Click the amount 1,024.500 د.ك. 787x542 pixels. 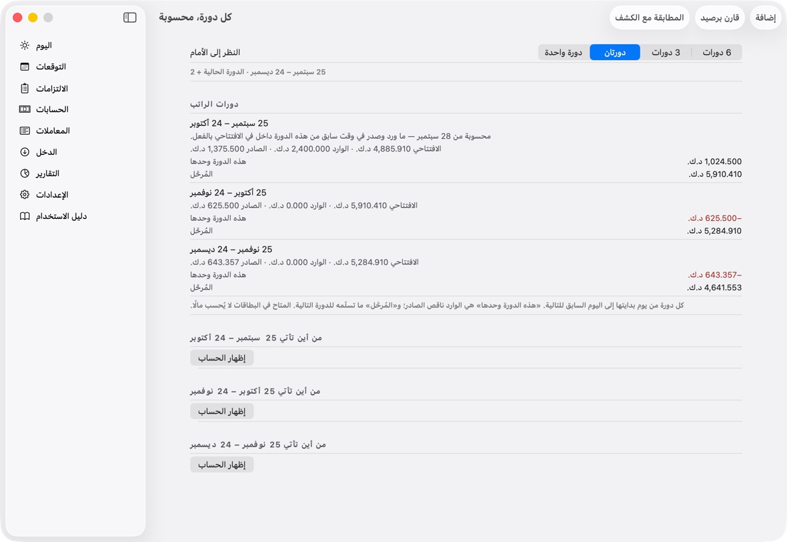pos(715,162)
